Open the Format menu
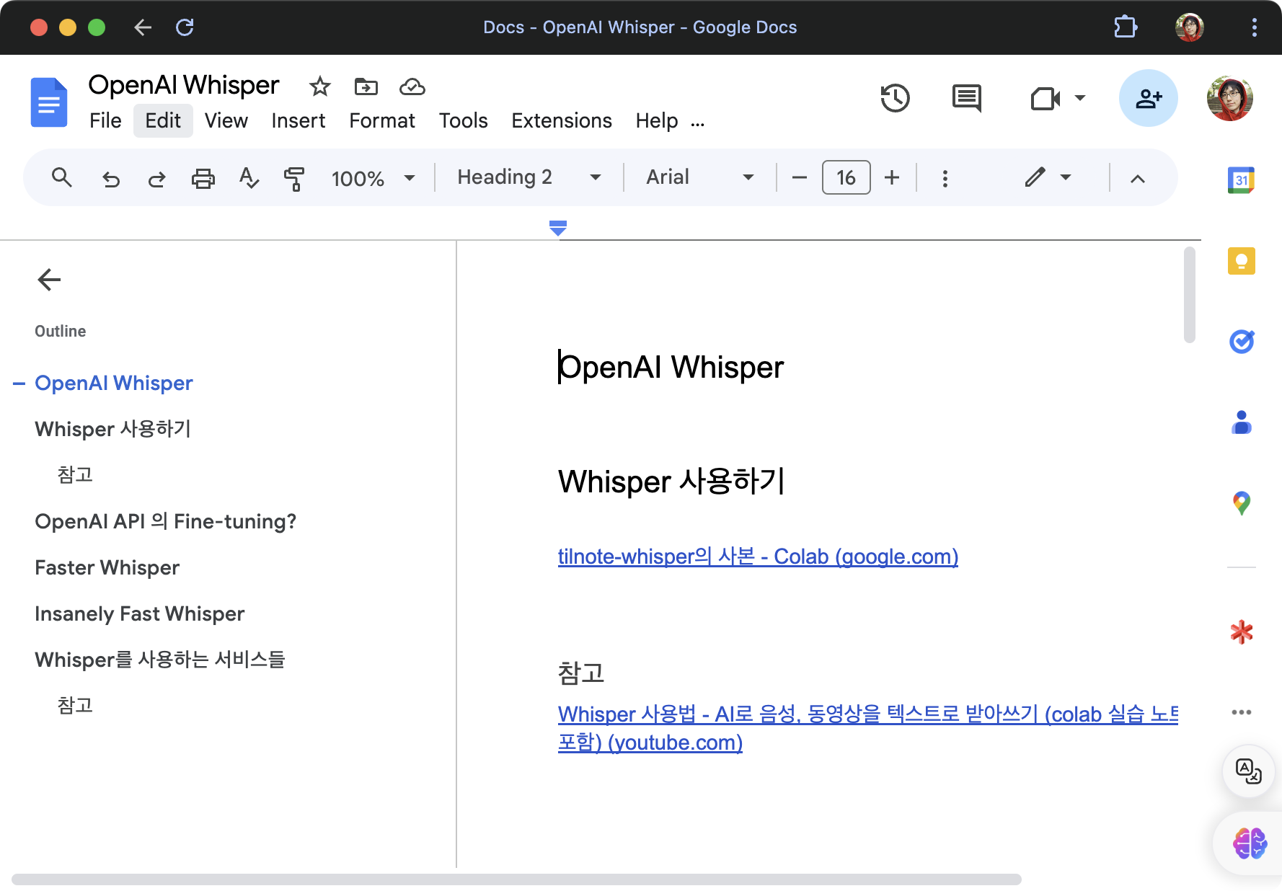1282x891 pixels. 381,120
